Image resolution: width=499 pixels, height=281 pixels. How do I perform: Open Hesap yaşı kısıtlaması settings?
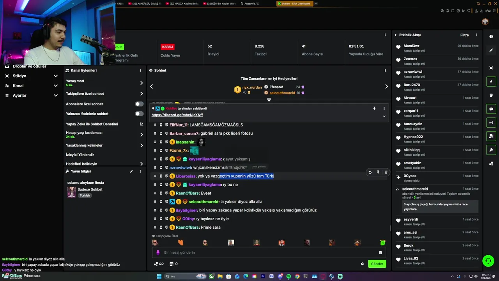104,135
